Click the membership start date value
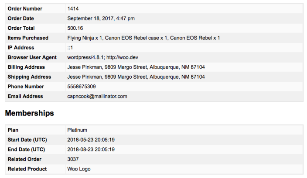This screenshot has width=307, height=178. click(91, 140)
